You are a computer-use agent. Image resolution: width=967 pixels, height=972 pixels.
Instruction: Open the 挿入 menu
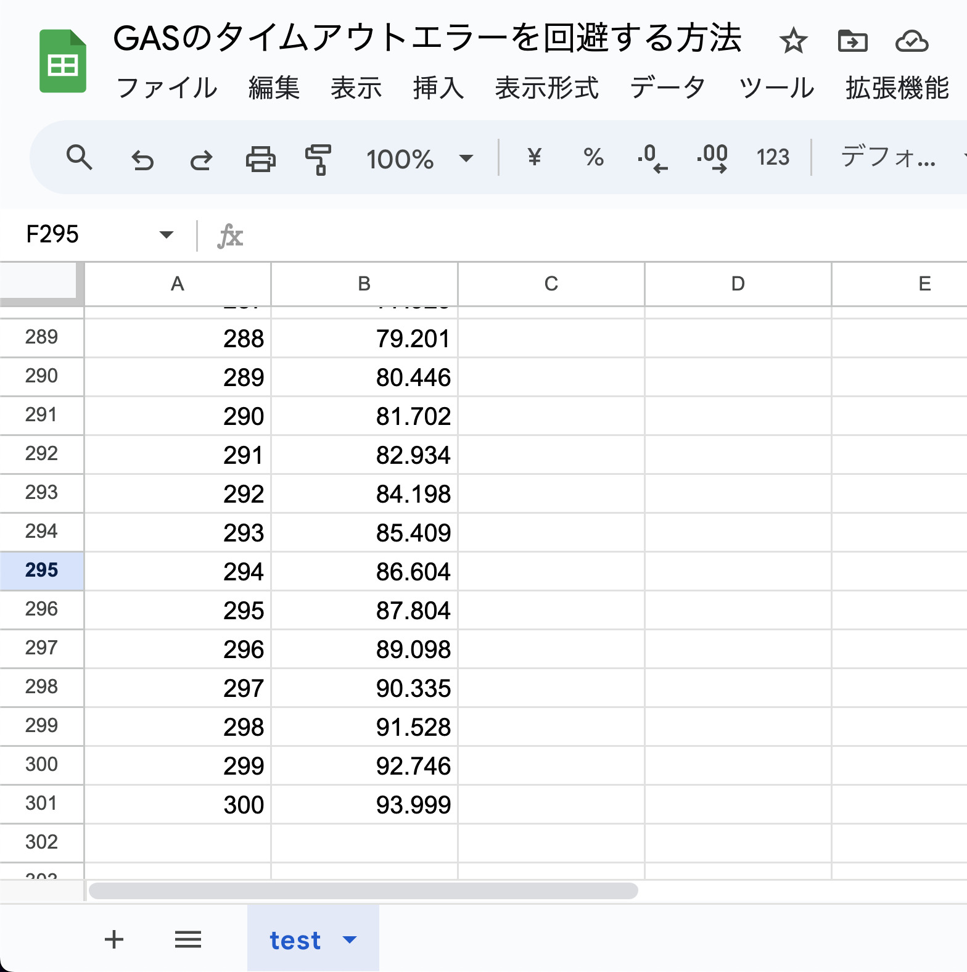tap(438, 88)
